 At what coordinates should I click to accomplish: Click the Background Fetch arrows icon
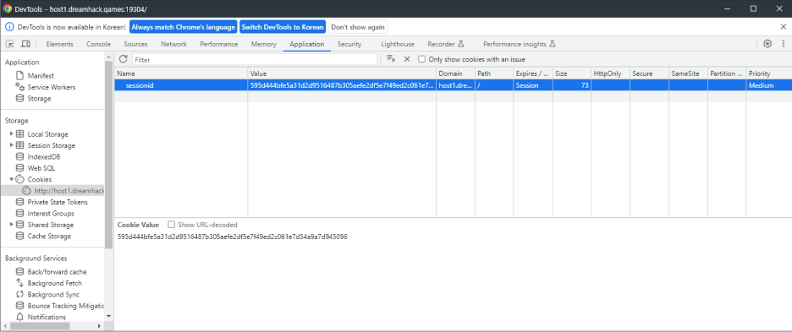coord(19,283)
